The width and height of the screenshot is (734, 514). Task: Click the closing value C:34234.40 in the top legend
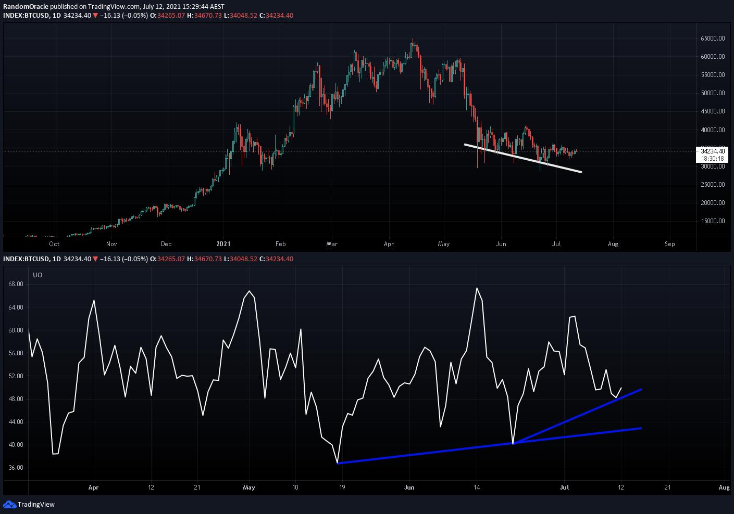pos(276,16)
